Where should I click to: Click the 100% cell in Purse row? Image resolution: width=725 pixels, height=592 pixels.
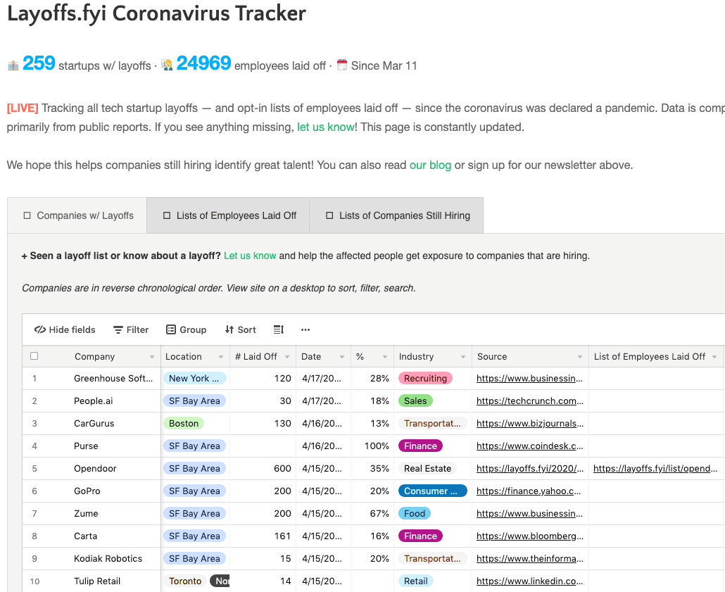pyautogui.click(x=372, y=446)
